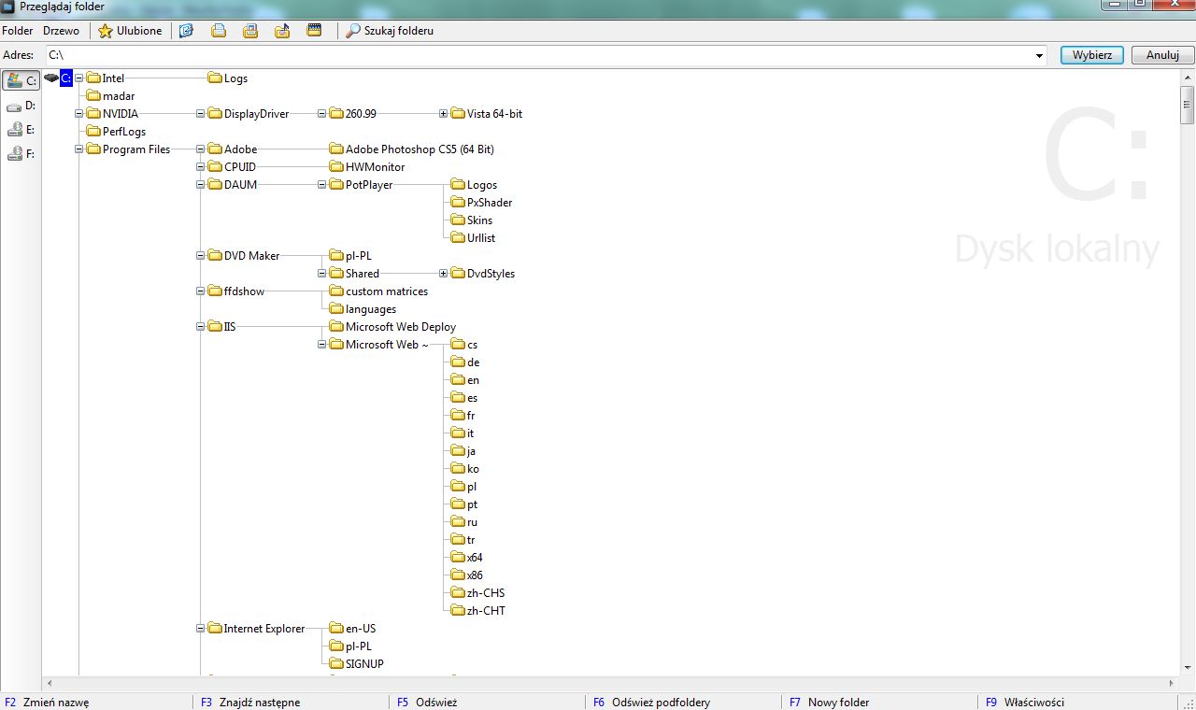Image resolution: width=1196 pixels, height=710 pixels.
Task: Click the custom matrices folder icon
Action: pos(336,291)
